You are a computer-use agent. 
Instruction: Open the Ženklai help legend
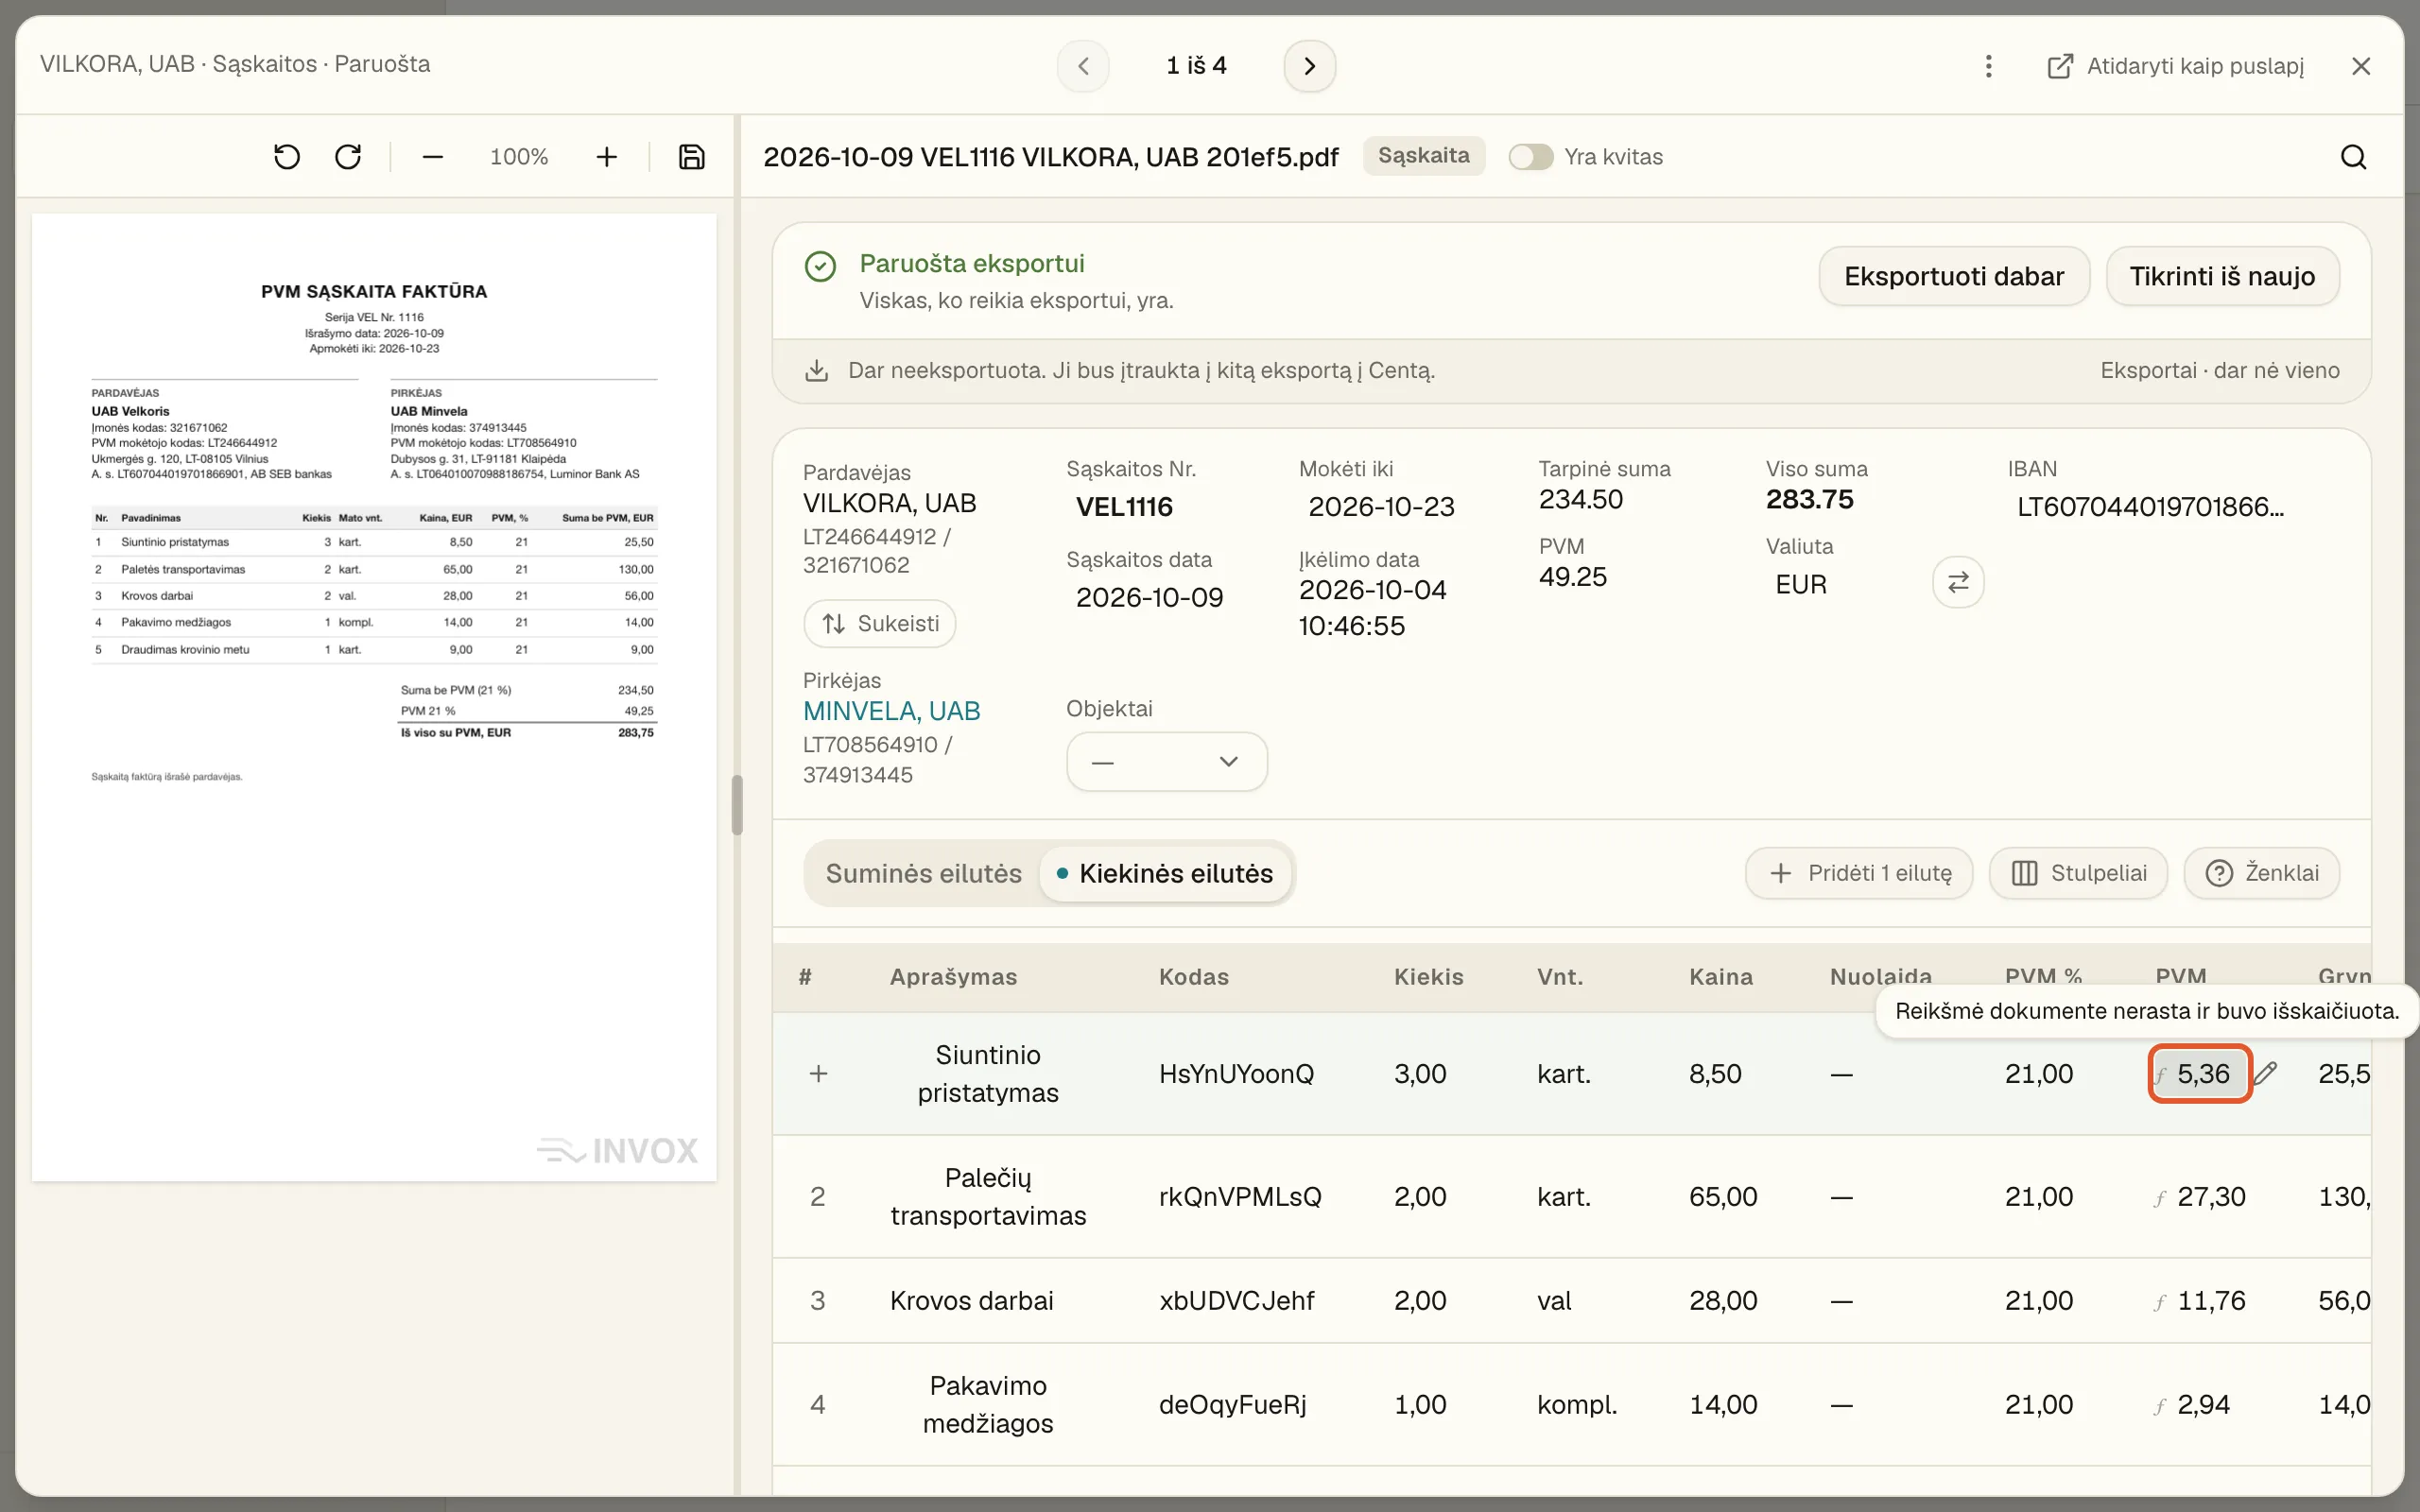tap(2260, 873)
